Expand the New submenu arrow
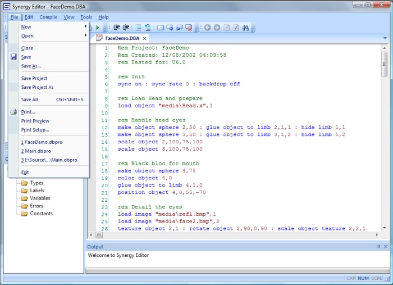 pos(86,26)
